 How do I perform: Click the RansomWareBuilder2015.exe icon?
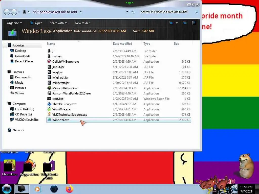tap(49, 93)
